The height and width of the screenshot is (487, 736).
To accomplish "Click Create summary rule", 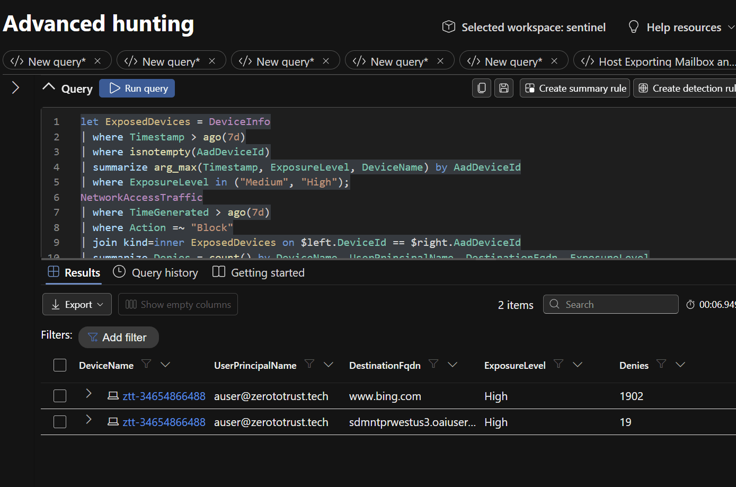I will point(575,88).
